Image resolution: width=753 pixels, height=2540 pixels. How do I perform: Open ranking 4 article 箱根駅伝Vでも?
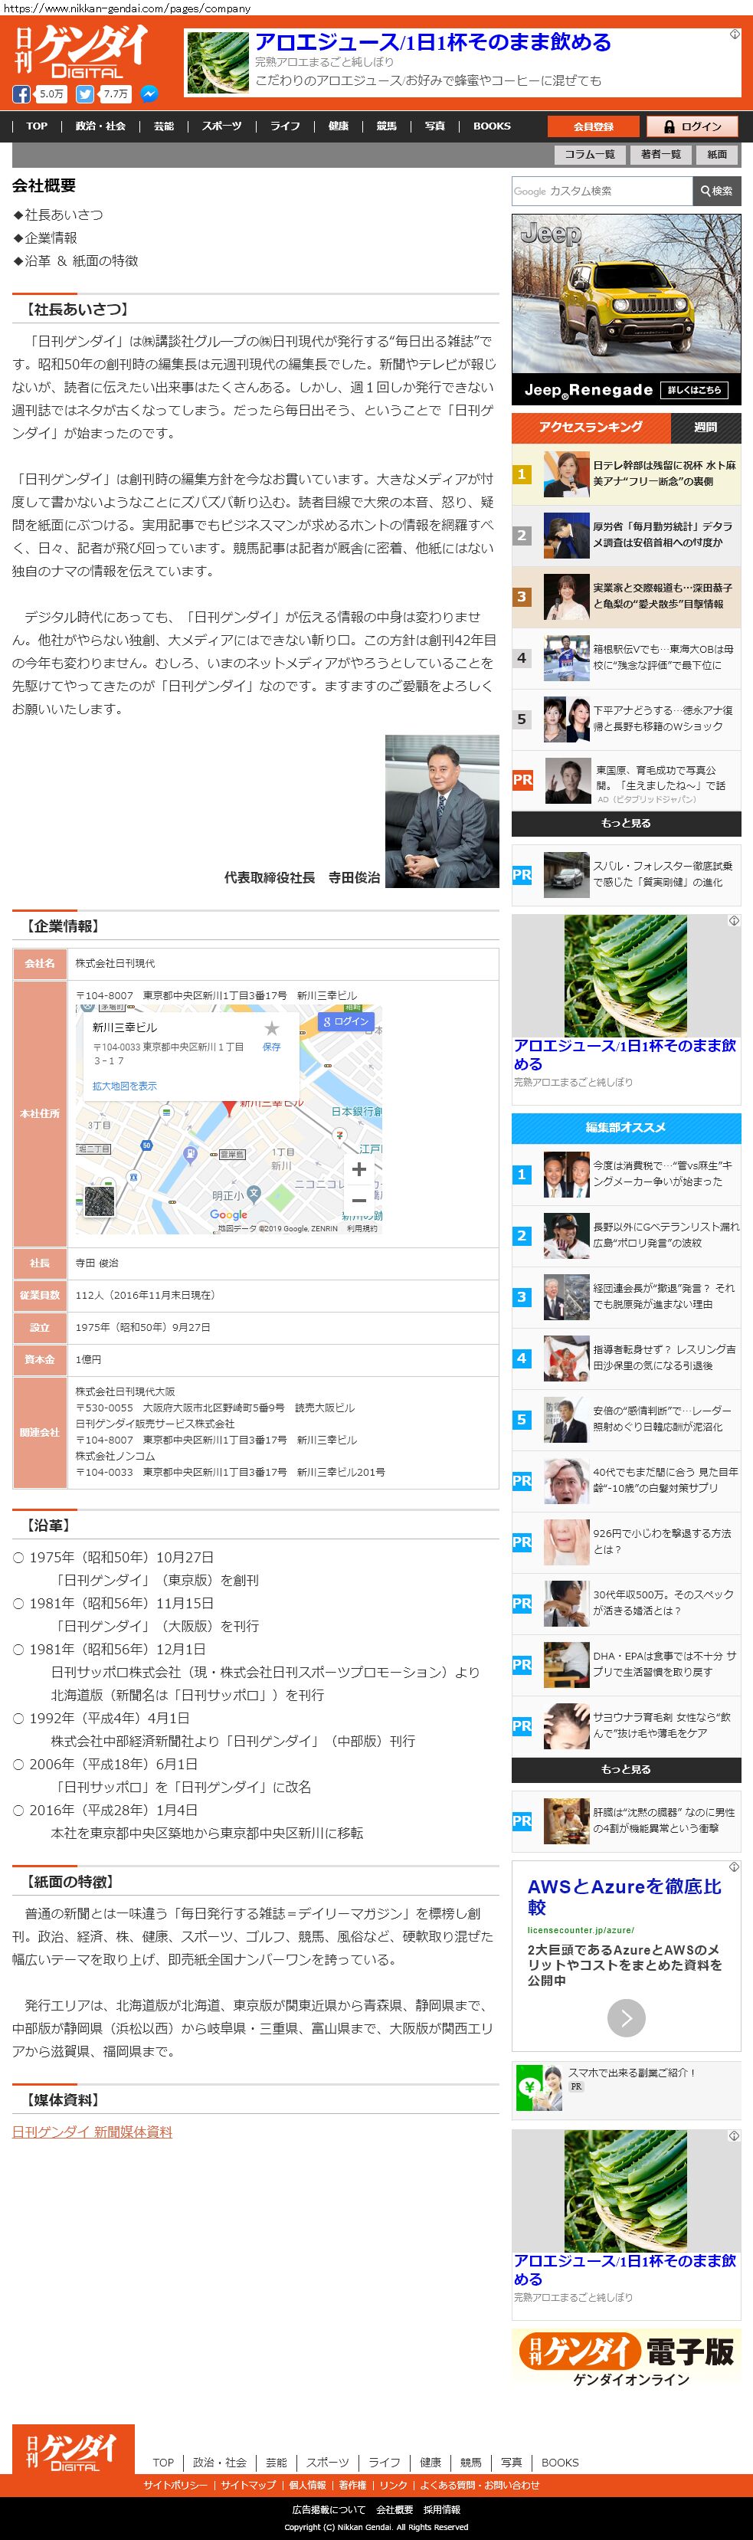[626, 657]
